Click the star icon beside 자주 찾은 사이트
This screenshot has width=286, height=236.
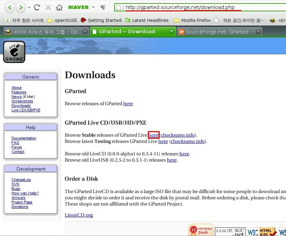[8, 20]
